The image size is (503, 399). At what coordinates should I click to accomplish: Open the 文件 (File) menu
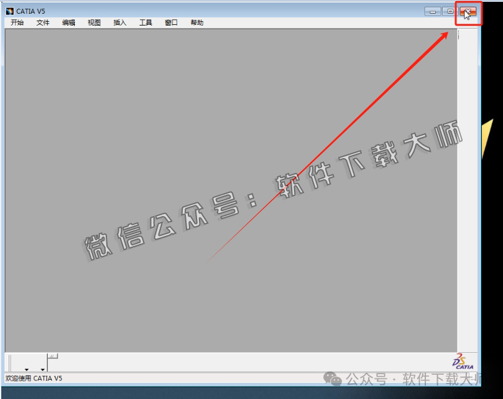42,22
